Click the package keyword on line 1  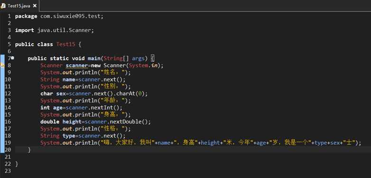tap(26, 16)
